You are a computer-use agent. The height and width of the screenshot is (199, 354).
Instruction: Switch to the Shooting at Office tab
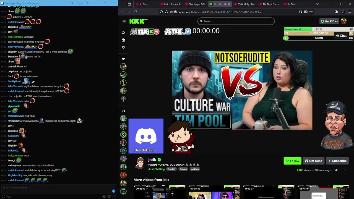195,4
